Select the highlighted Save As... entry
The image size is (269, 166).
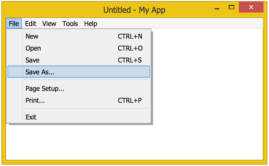78,72
